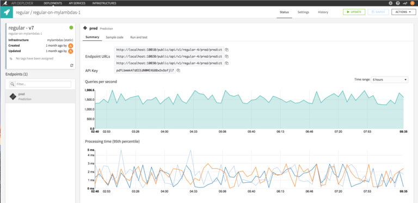Open the settings gear icon
The image size is (418, 203).
pyautogui.click(x=391, y=3)
